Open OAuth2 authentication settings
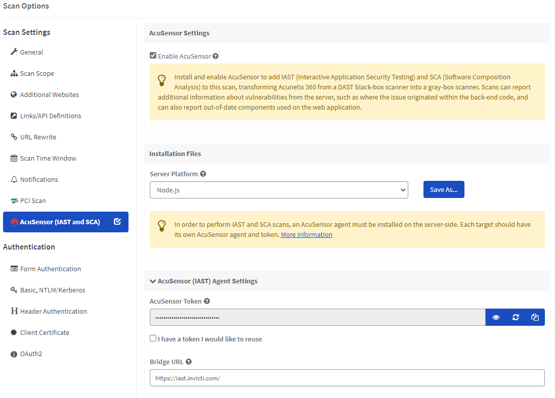This screenshot has width=555, height=398. pyautogui.click(x=31, y=354)
